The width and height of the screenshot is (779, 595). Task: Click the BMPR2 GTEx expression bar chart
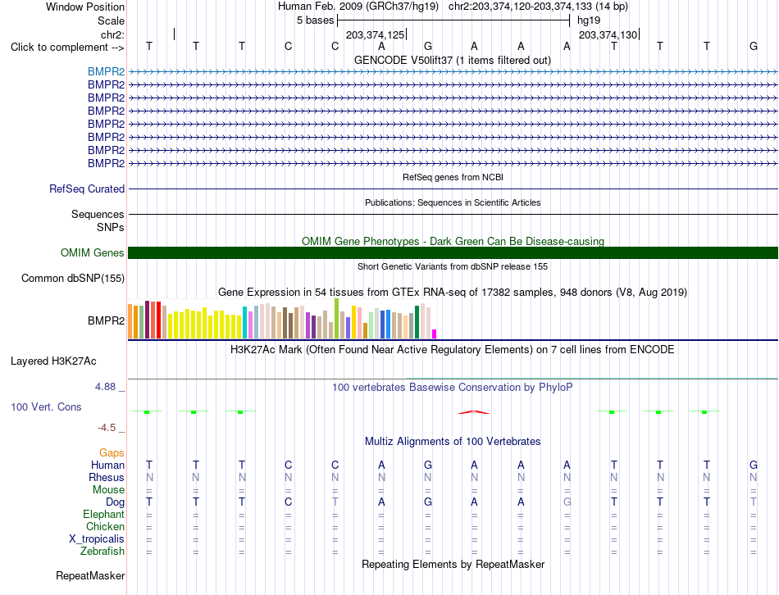point(282,319)
